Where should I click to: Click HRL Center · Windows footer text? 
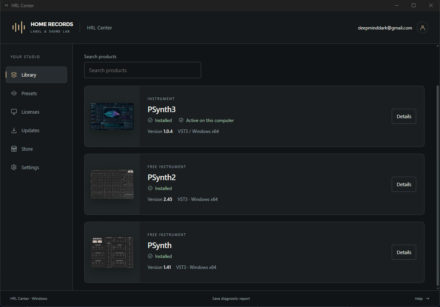tap(29, 299)
